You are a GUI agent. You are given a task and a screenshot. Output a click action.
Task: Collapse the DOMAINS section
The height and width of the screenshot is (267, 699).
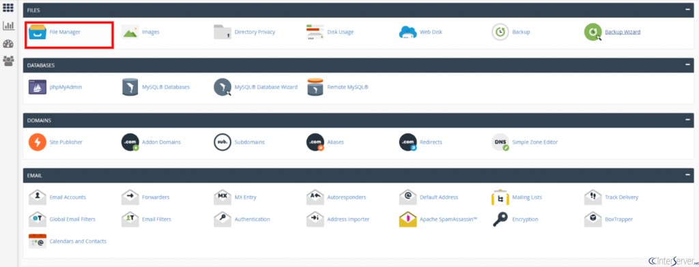click(687, 120)
